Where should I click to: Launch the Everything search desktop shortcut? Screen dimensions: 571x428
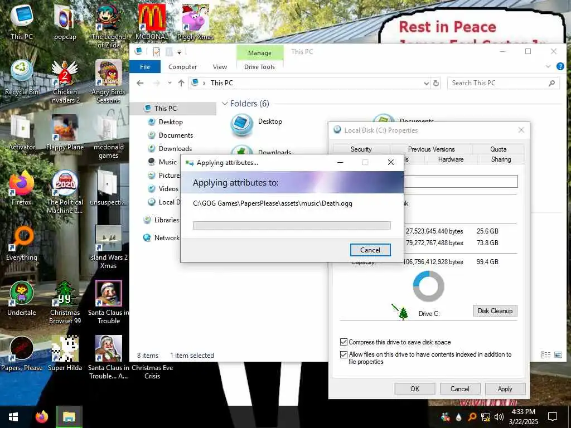22,244
